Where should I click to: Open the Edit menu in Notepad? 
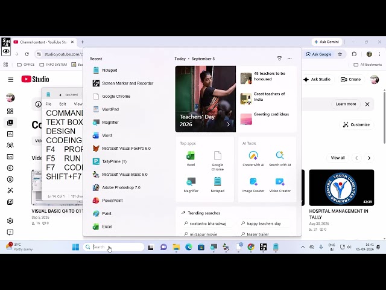click(x=63, y=104)
